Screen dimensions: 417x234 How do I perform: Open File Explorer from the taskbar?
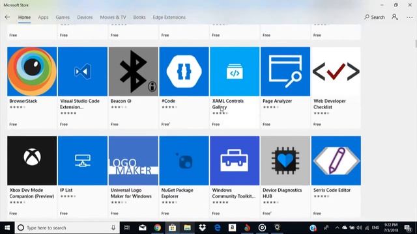[x=187, y=227]
